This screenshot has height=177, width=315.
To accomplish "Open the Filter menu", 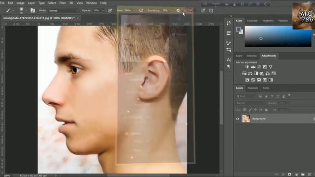I will tap(63, 3).
